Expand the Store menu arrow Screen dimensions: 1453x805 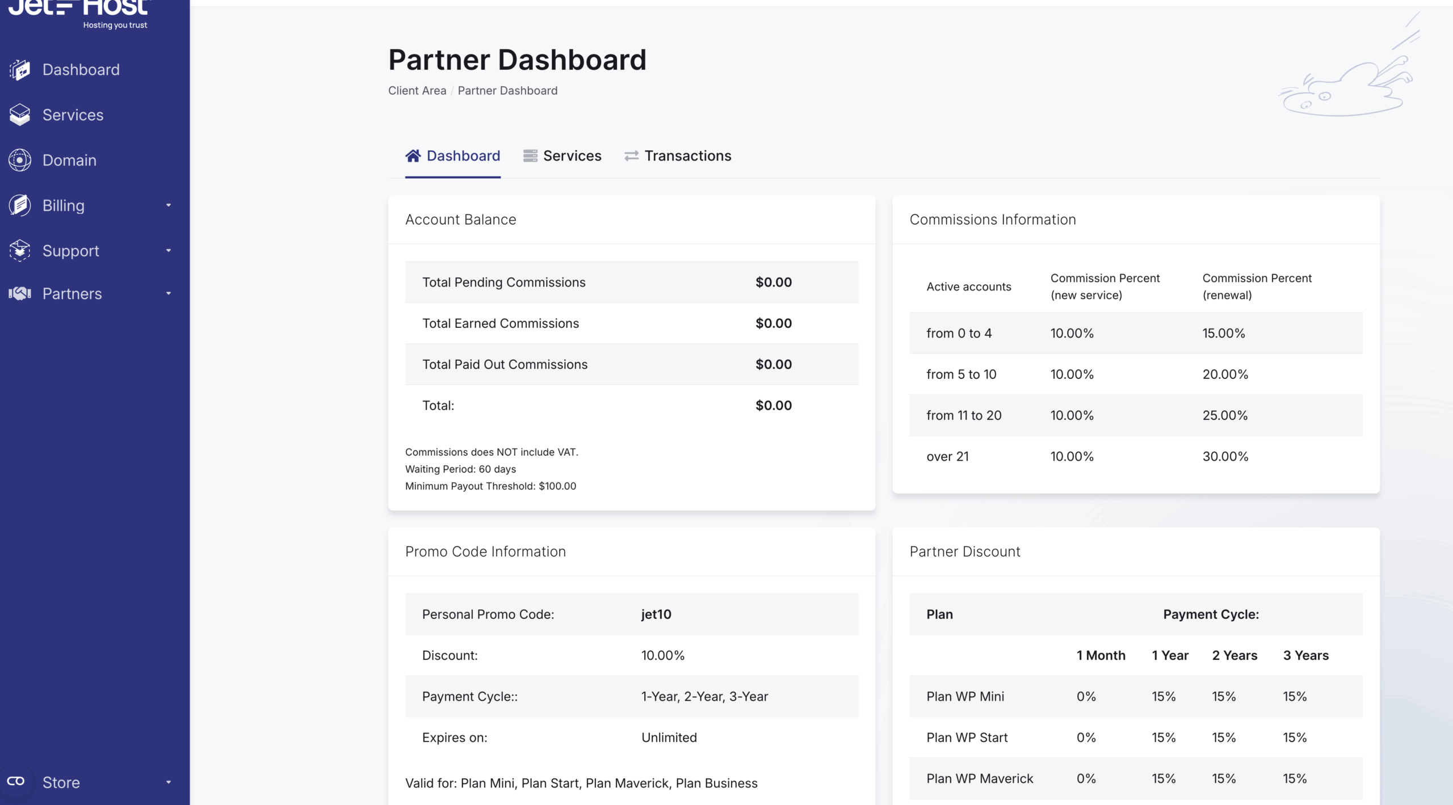tap(169, 782)
